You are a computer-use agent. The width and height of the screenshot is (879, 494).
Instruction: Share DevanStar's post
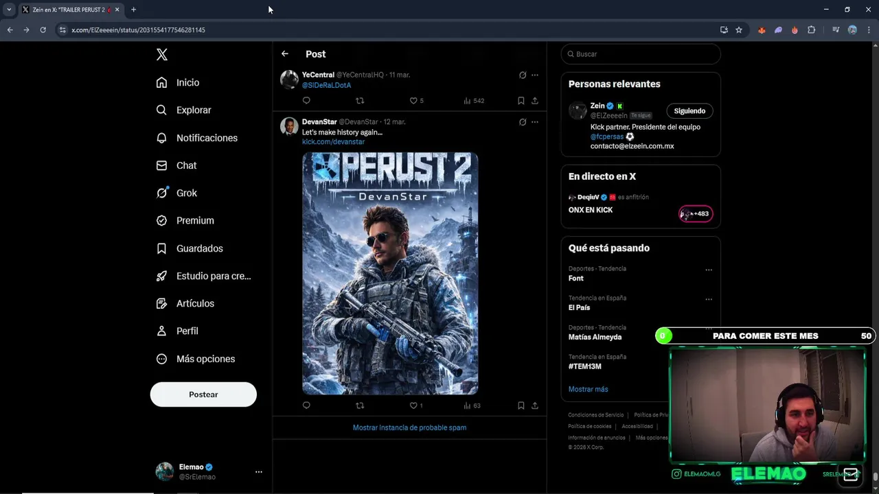coord(535,405)
